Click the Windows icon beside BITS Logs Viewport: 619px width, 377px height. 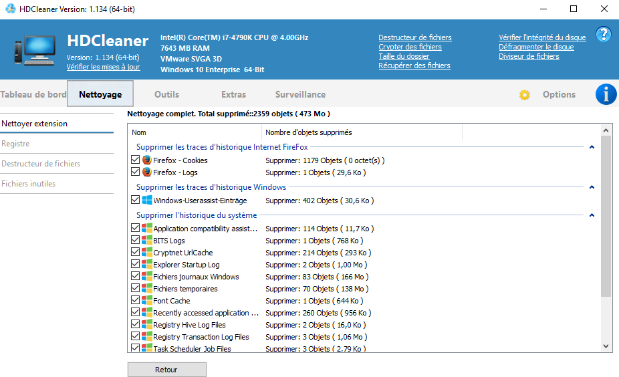coord(147,241)
